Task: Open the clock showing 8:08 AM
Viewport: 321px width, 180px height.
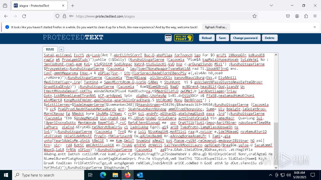Action: click(x=299, y=175)
